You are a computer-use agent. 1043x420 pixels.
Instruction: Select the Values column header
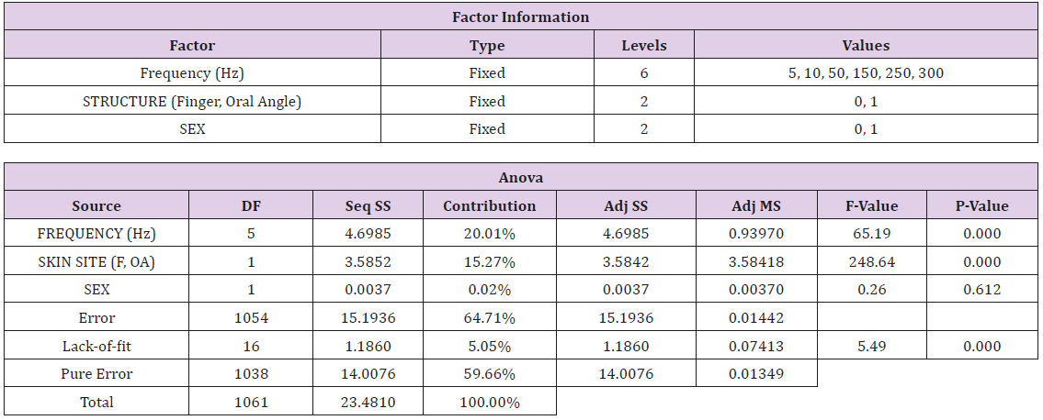pyautogui.click(x=866, y=45)
